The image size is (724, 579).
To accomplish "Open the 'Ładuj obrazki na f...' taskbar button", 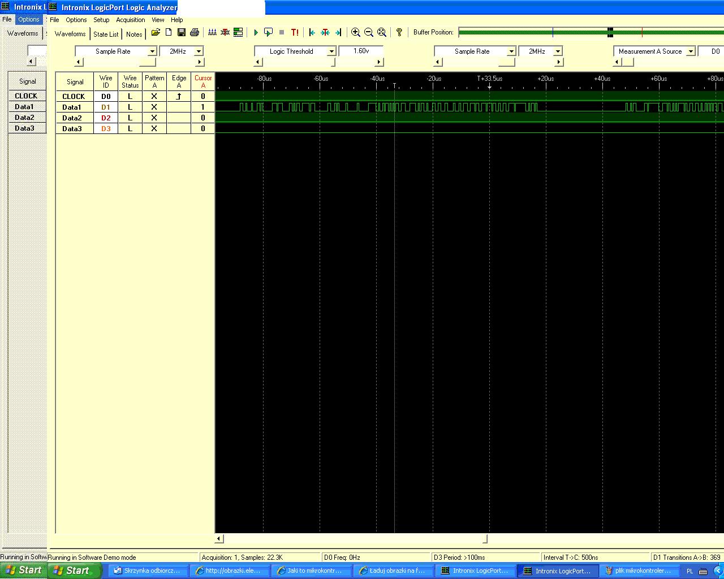I will tap(393, 571).
